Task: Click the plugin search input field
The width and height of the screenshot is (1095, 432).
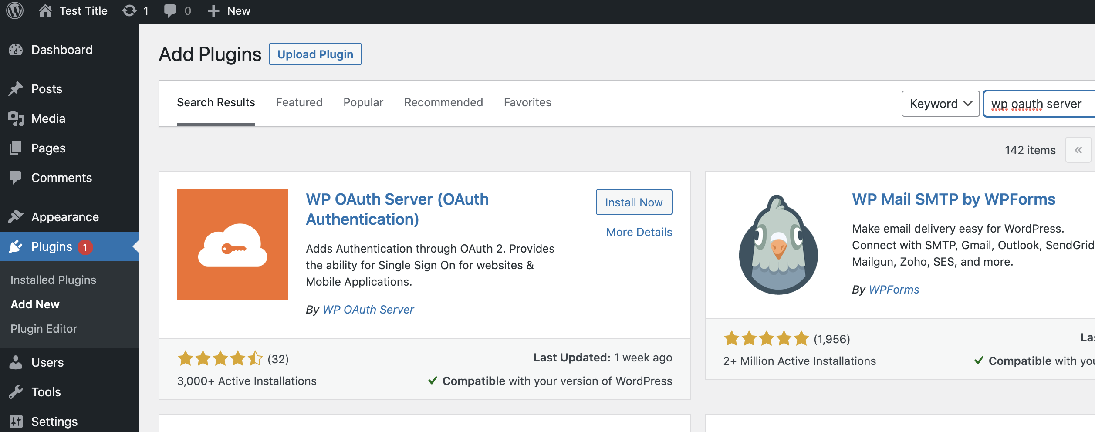Action: [1039, 104]
